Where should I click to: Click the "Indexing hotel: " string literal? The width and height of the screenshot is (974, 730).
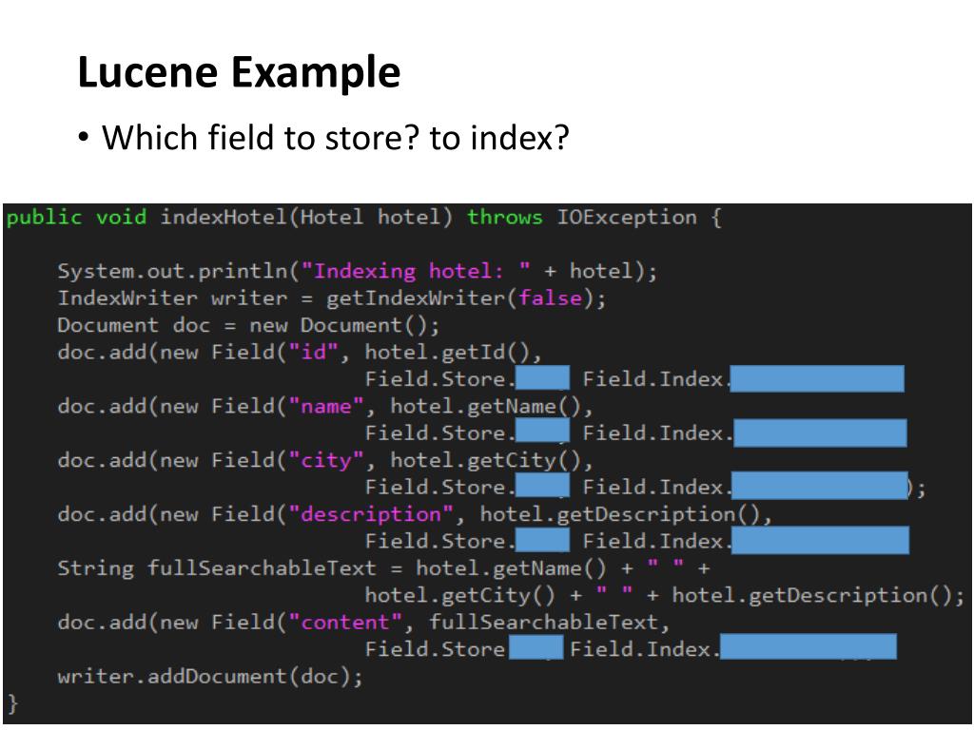coord(416,271)
